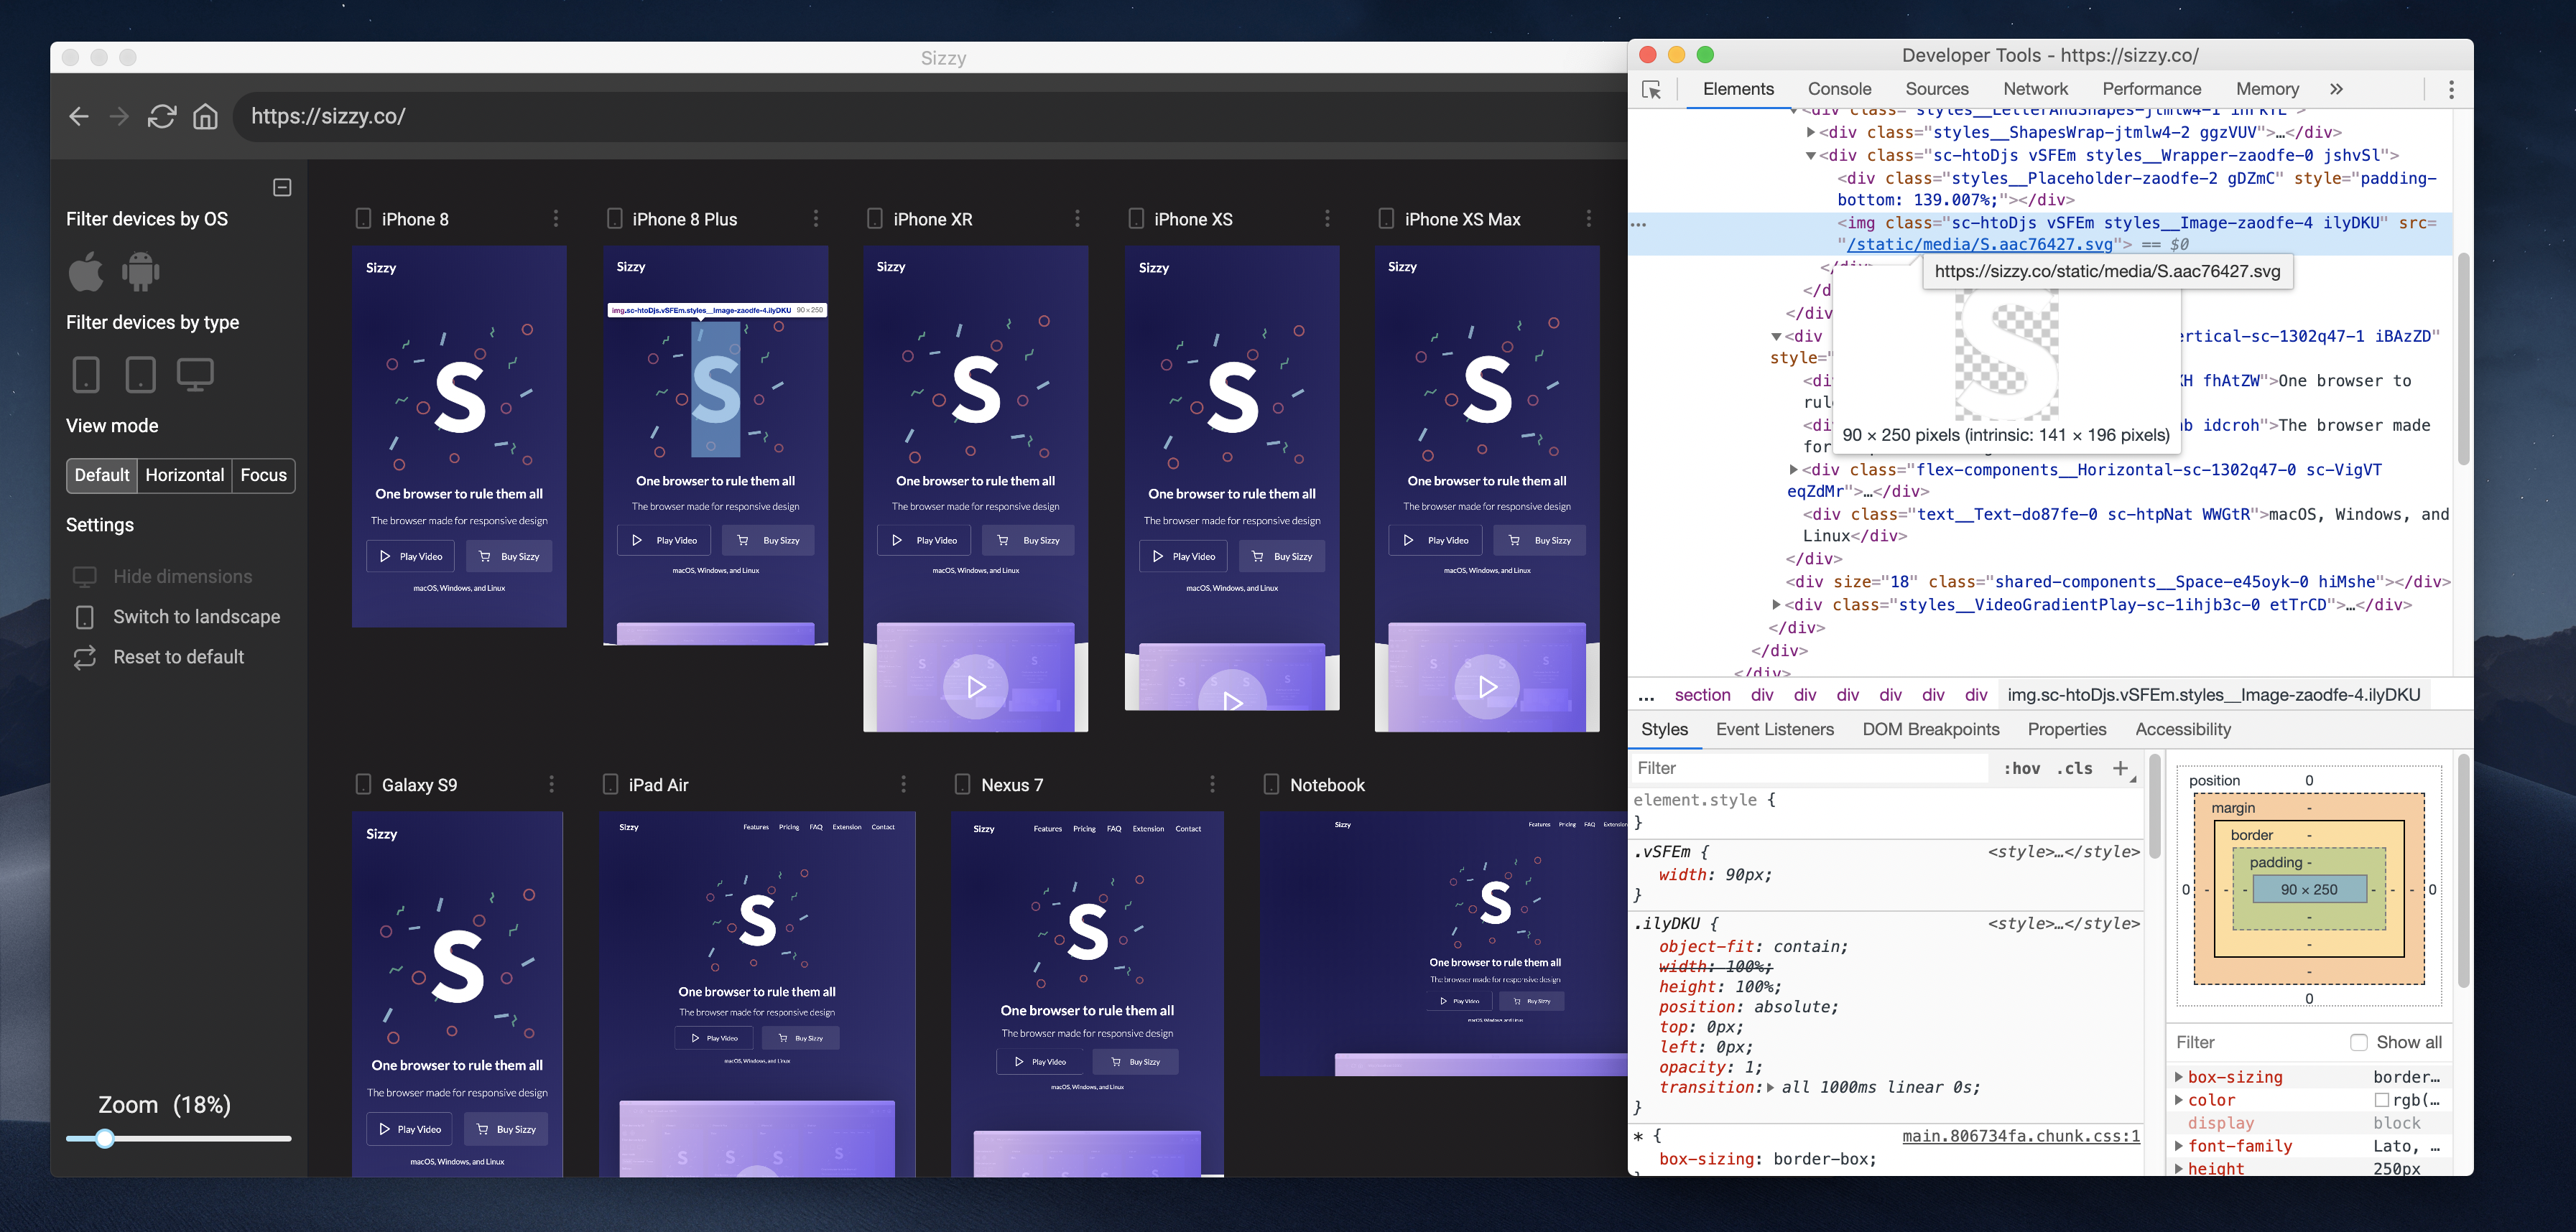The image size is (2576, 1232).
Task: Open the iPhone XS options menu dots
Action: [1327, 219]
